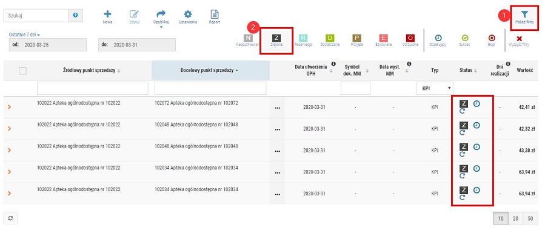
Task: Click the do date field 2020-03-31
Action: [137, 45]
